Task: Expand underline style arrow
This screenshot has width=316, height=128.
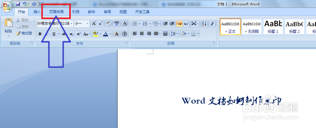Action: pos(59,34)
